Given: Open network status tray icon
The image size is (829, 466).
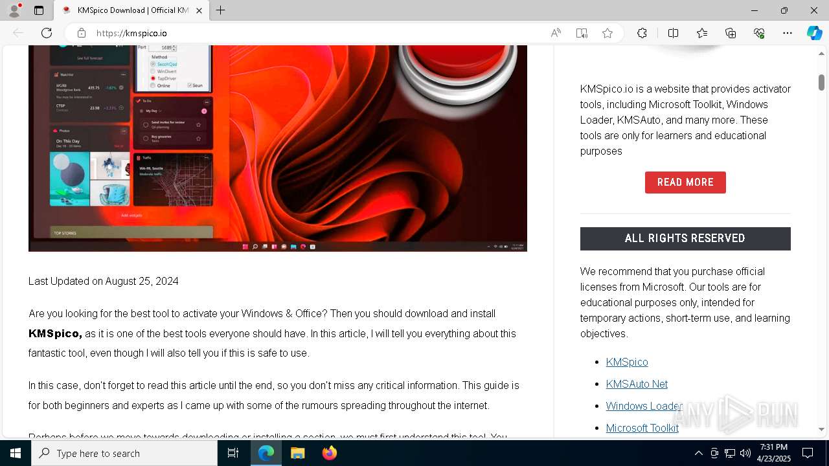Looking at the screenshot, I should [x=730, y=453].
